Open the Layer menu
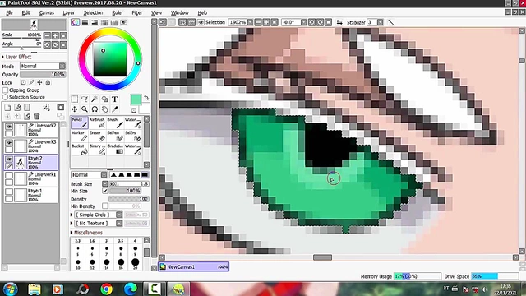Image resolution: width=526 pixels, height=296 pixels. (x=68, y=13)
